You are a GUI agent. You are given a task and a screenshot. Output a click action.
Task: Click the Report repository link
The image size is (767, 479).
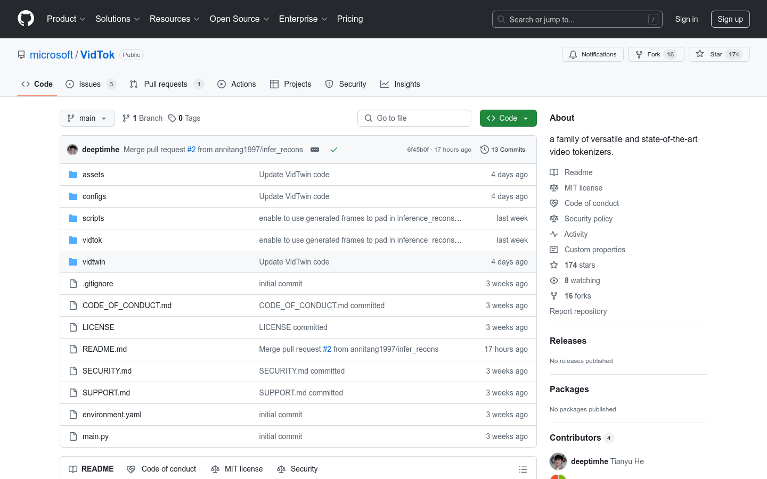tap(578, 311)
